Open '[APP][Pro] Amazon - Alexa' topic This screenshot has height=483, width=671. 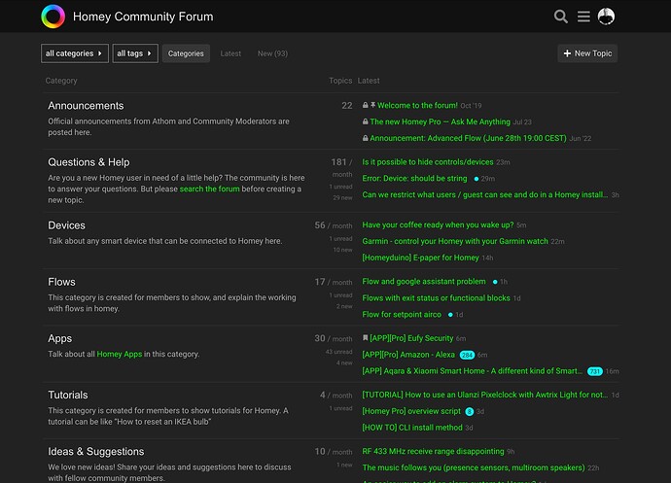(x=408, y=354)
